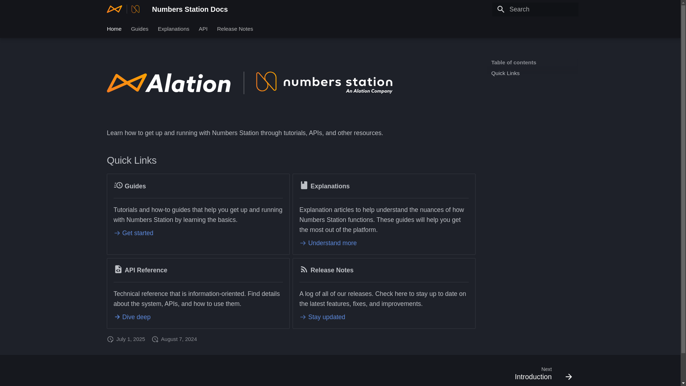Click the Guides card heading
This screenshot has height=386, width=686.
pyautogui.click(x=135, y=186)
